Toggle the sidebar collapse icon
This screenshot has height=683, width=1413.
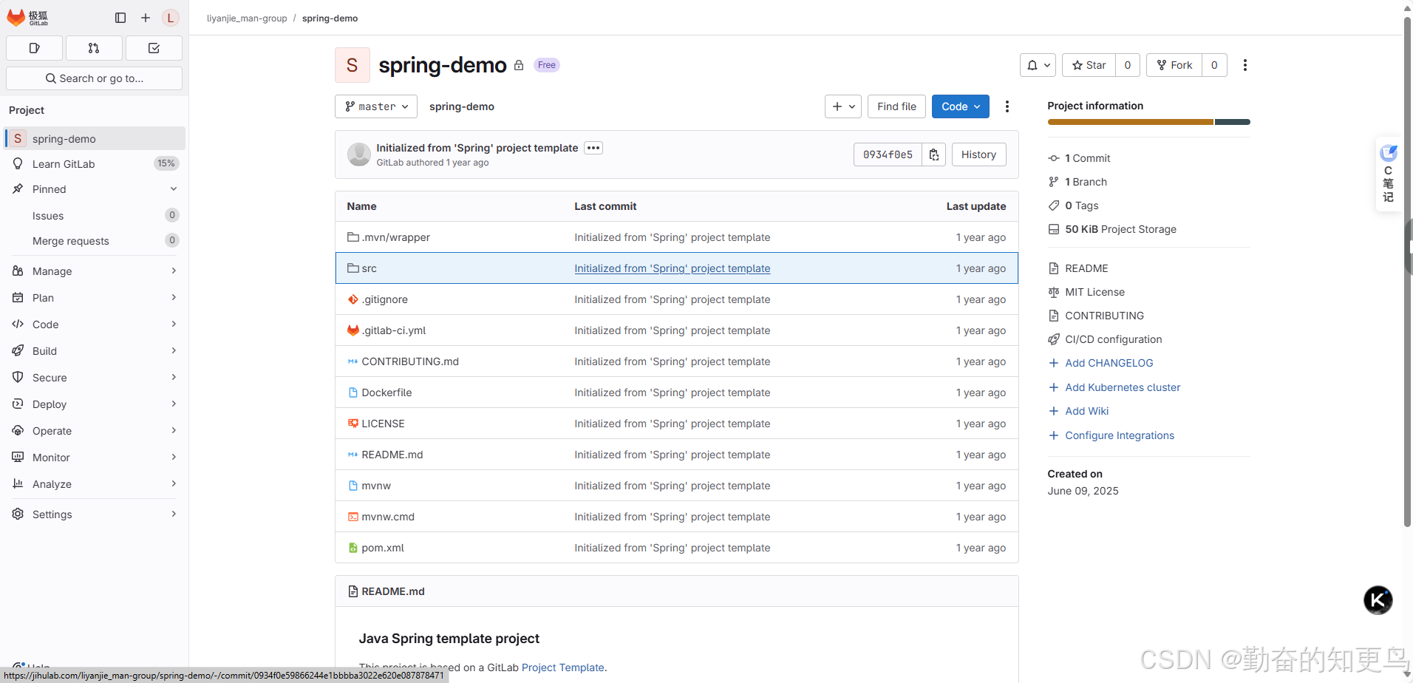coord(120,18)
